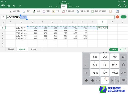Image resolution: width=128 pixels, height=96 pixels.
Task: Select column J header
Action: pyautogui.click(x=102, y=22)
